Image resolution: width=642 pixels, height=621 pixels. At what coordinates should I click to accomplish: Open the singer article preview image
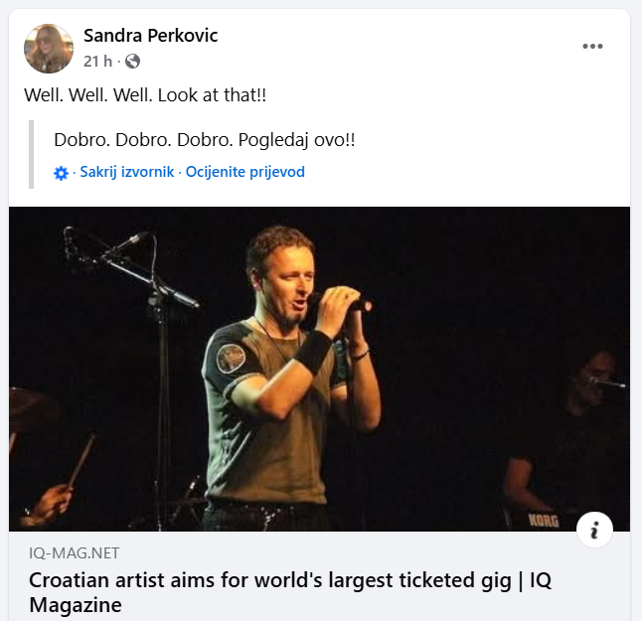point(319,369)
